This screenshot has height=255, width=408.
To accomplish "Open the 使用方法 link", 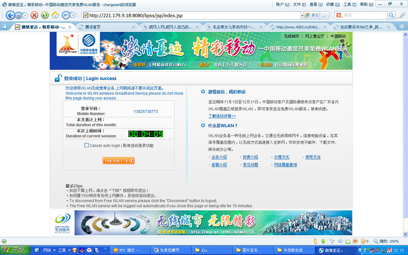I will (313, 157).
